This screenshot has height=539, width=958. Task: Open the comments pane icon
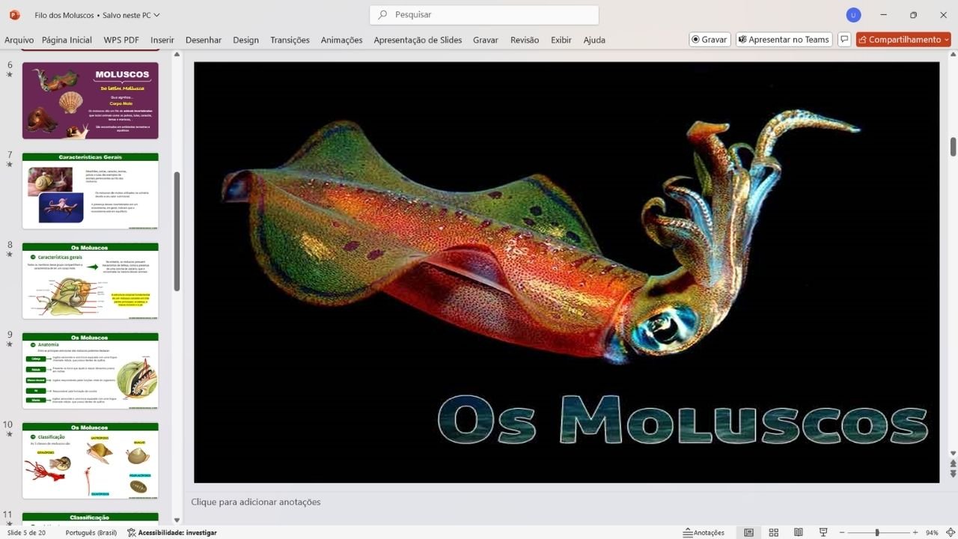[844, 40]
